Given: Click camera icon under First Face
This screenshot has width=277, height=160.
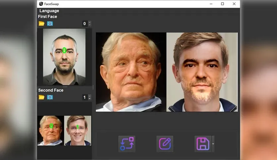Looking at the screenshot, I should tap(50, 23).
